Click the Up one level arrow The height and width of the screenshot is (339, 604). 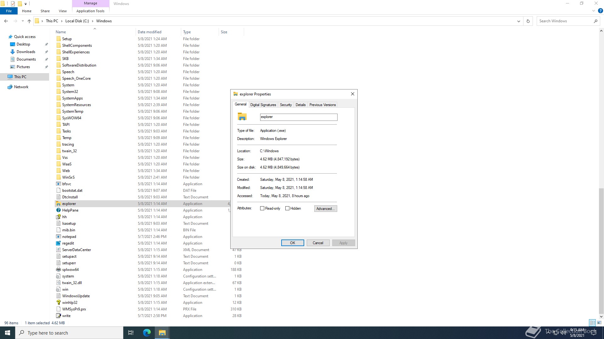tap(29, 21)
